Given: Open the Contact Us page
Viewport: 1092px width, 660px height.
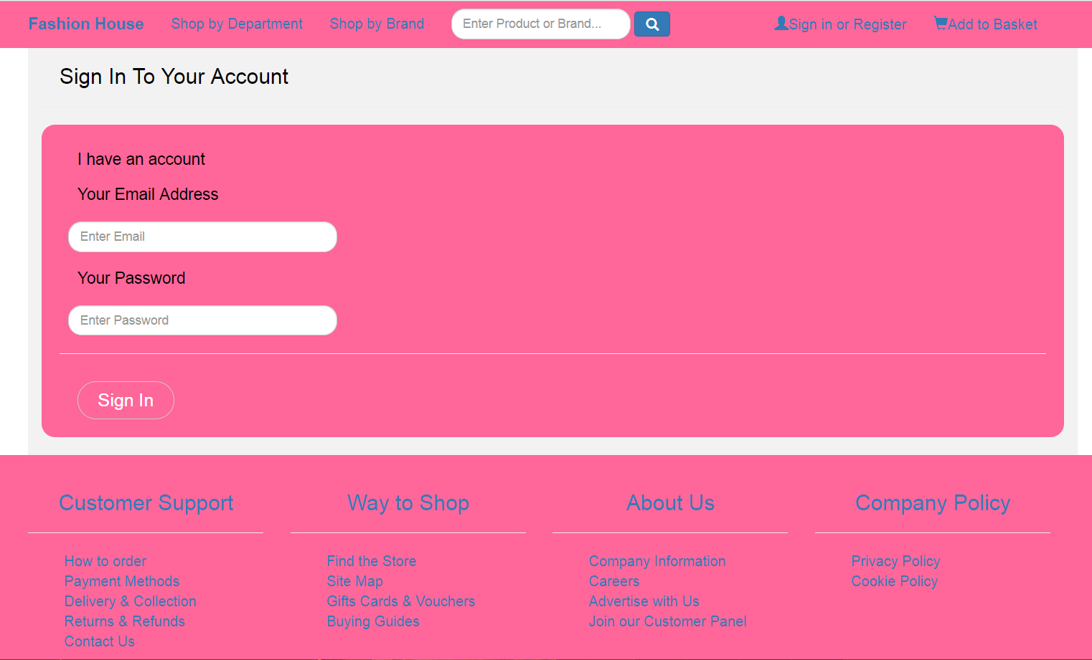Looking at the screenshot, I should (x=99, y=641).
